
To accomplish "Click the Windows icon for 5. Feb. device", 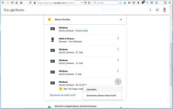I will (x=52, y=72).
